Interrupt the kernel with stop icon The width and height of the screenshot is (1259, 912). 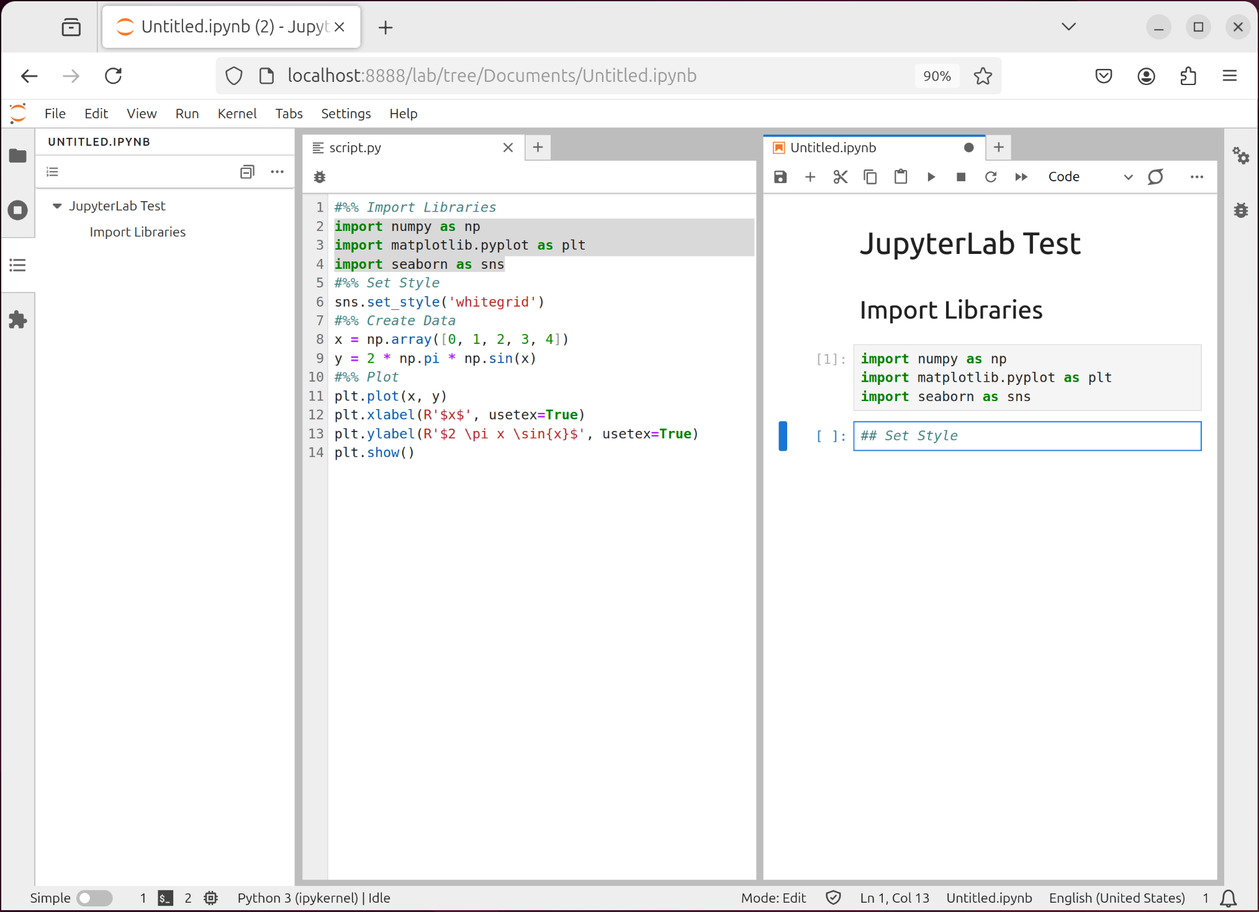pyautogui.click(x=960, y=177)
